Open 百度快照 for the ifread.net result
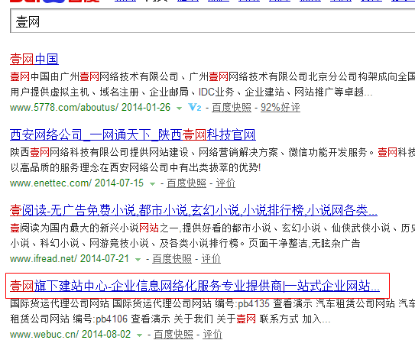 [x=172, y=259]
